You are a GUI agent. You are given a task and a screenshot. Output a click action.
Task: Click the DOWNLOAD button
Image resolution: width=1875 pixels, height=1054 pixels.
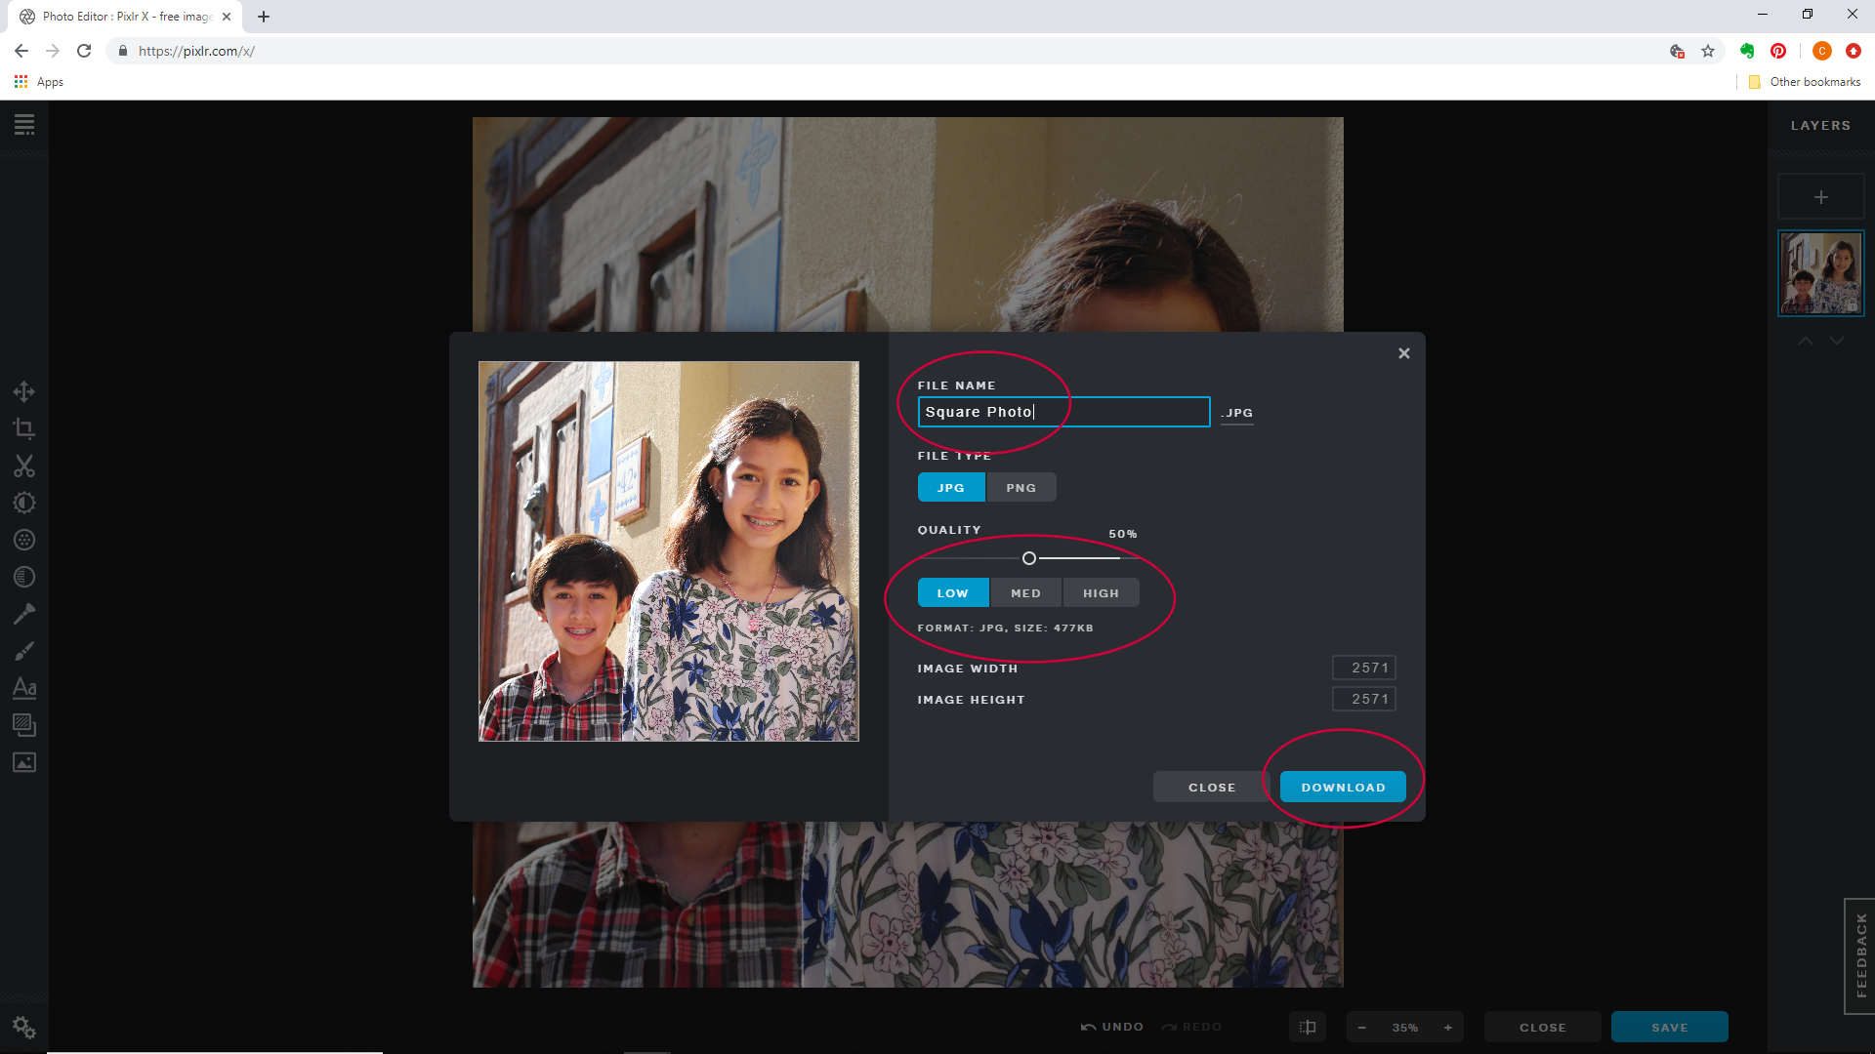coord(1343,787)
